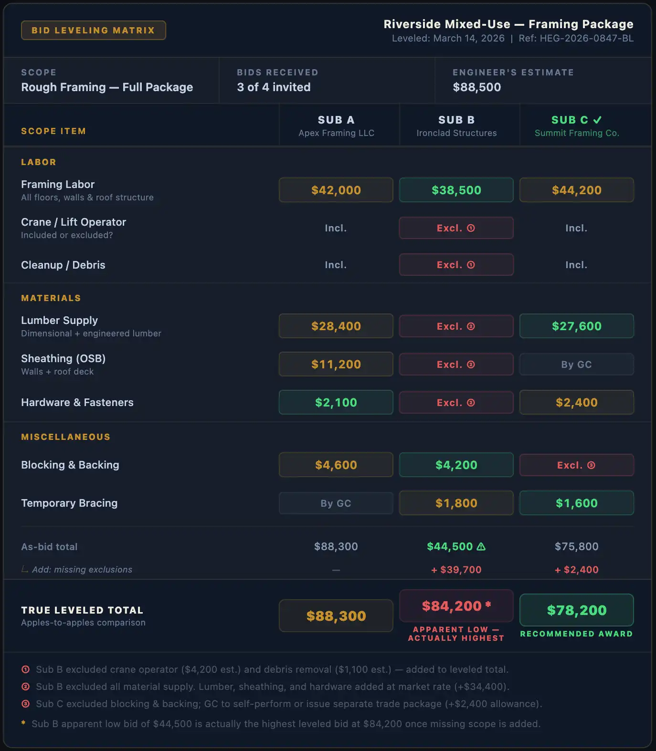Select the SUB B Ironclad Structures column header
656x751 pixels.
[x=456, y=125]
